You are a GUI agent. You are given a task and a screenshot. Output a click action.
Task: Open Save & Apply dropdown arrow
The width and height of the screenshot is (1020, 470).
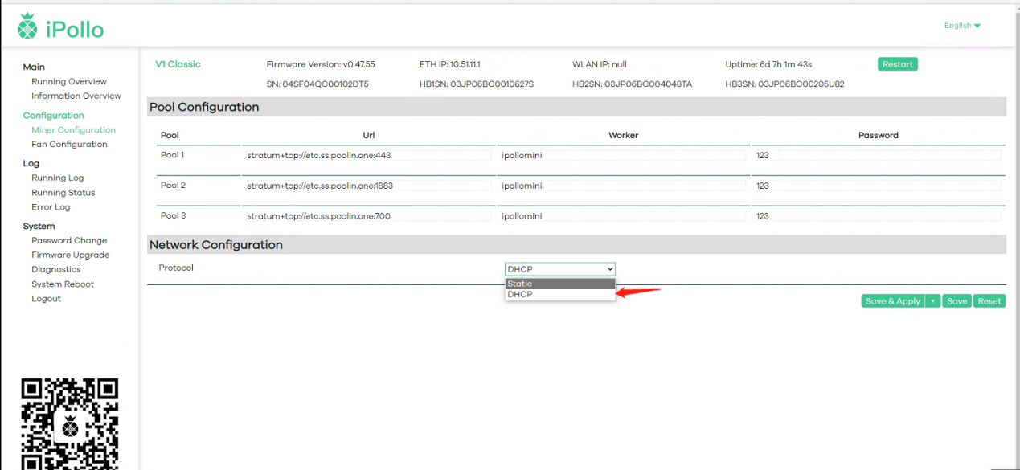pyautogui.click(x=932, y=301)
